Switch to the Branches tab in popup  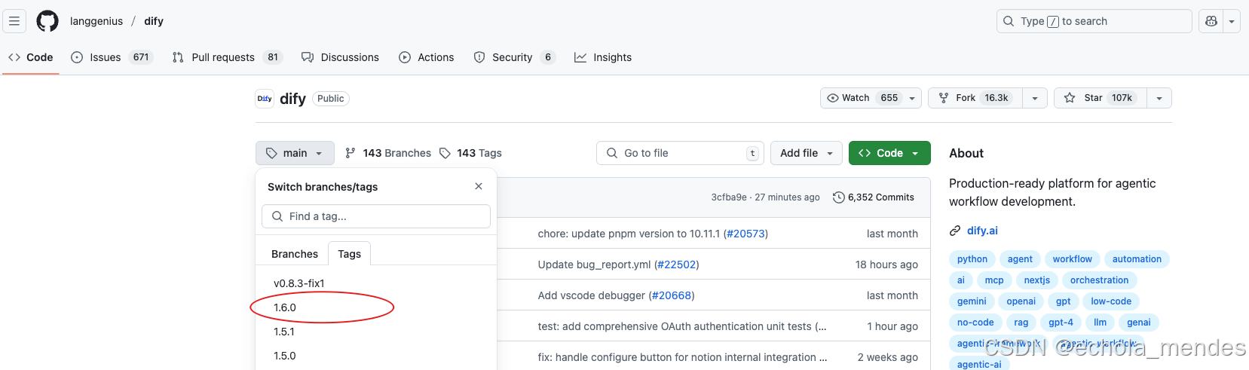(295, 254)
